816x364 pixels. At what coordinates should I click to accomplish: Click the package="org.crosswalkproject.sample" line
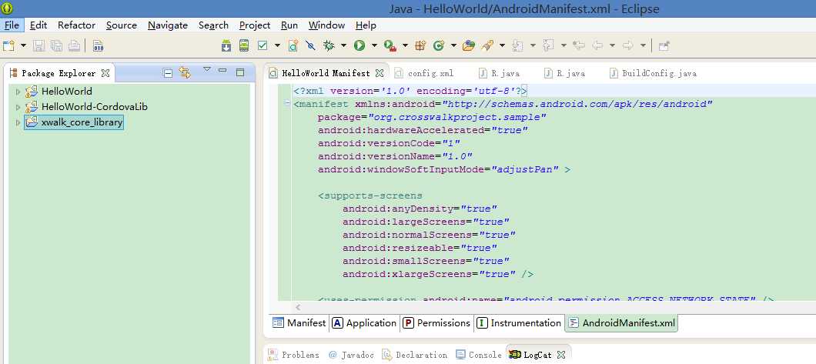432,117
